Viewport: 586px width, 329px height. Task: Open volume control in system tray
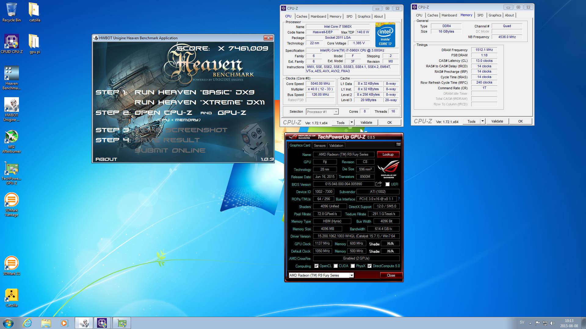click(x=552, y=323)
